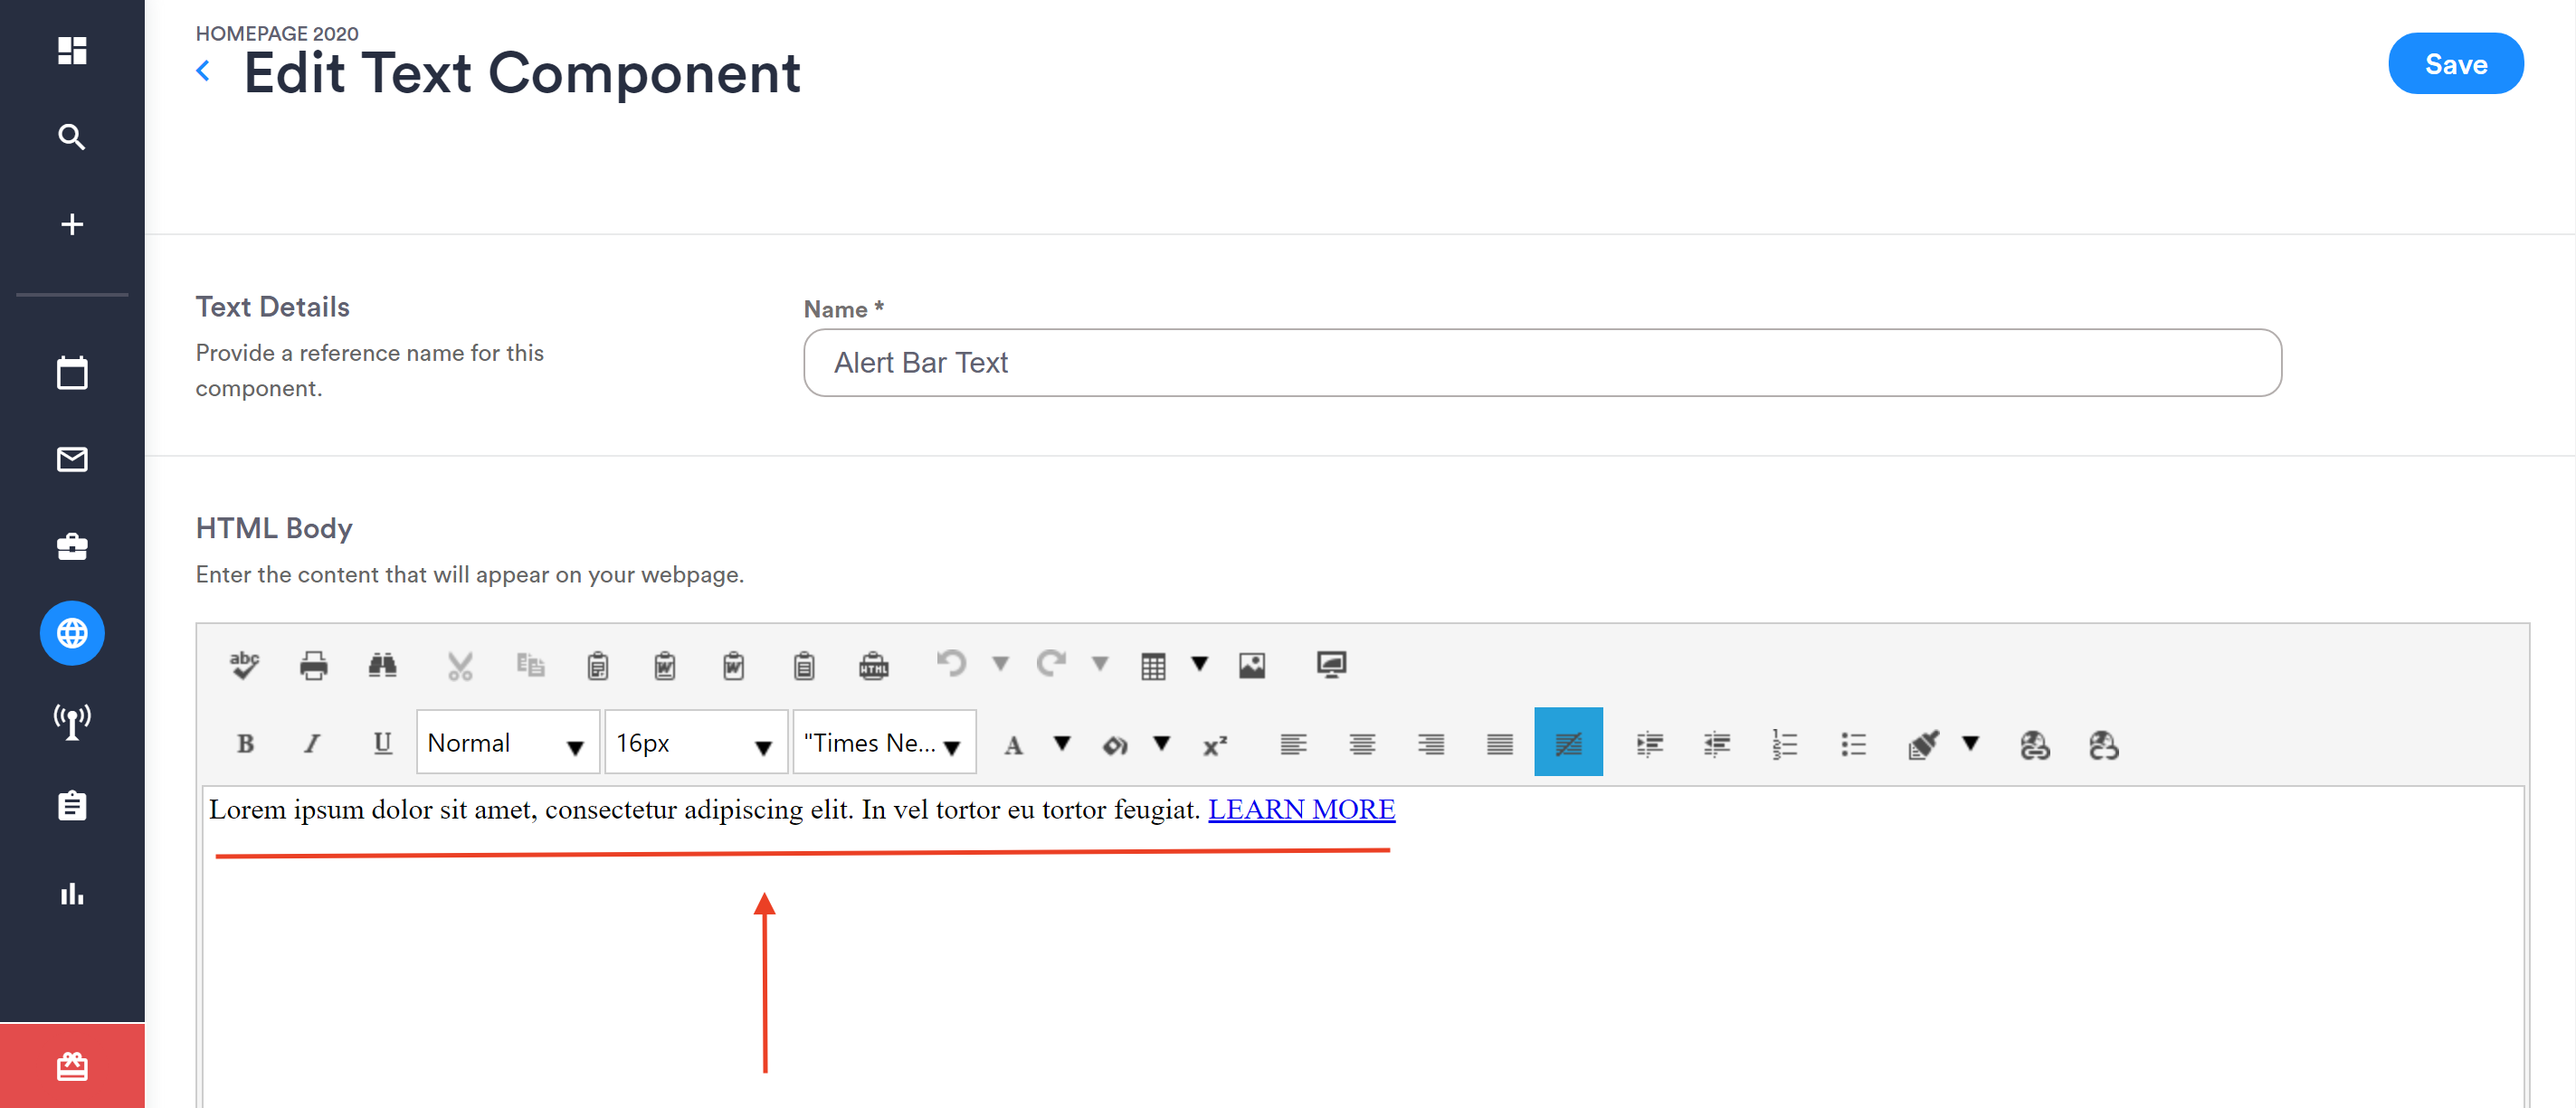
Task: Open the calendar icon in sidebar
Action: click(72, 373)
